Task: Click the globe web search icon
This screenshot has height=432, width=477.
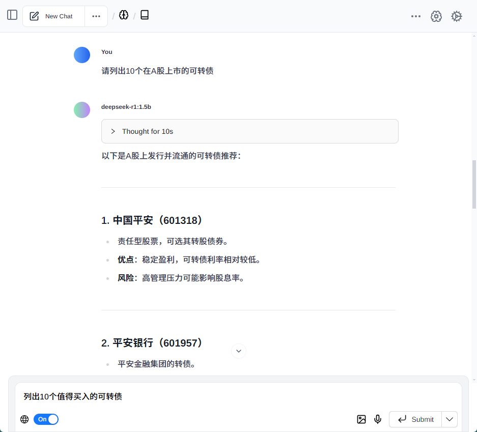Action: pos(24,420)
